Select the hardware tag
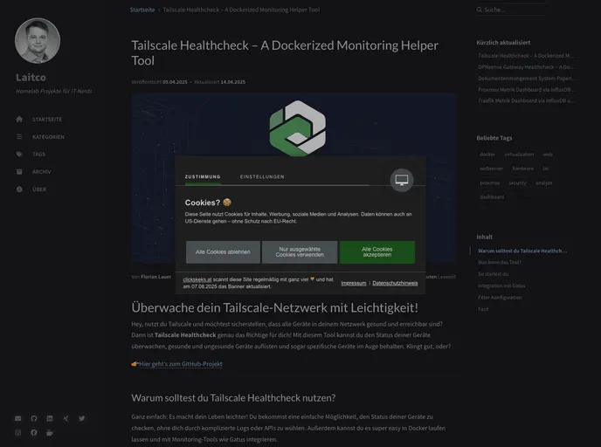Image resolution: width=601 pixels, height=447 pixels. 522,168
